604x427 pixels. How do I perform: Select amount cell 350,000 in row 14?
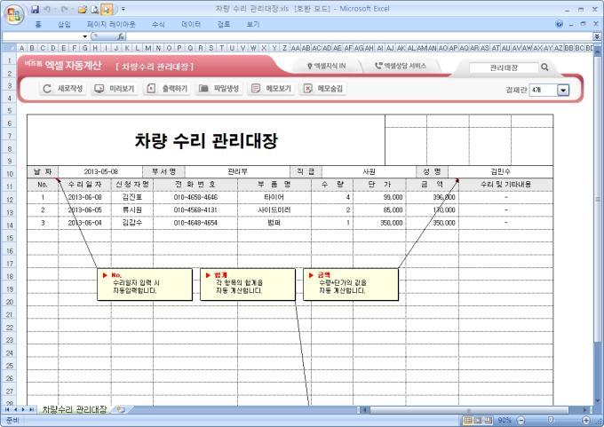click(x=433, y=223)
